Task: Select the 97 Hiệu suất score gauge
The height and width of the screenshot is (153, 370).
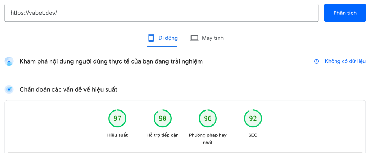Action: (x=117, y=118)
